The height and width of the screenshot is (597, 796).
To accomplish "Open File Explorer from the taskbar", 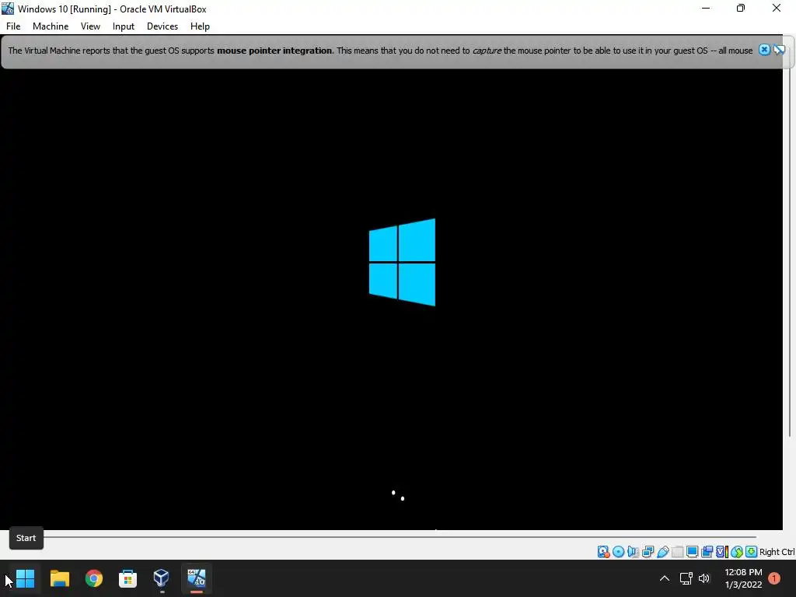I will tap(59, 578).
